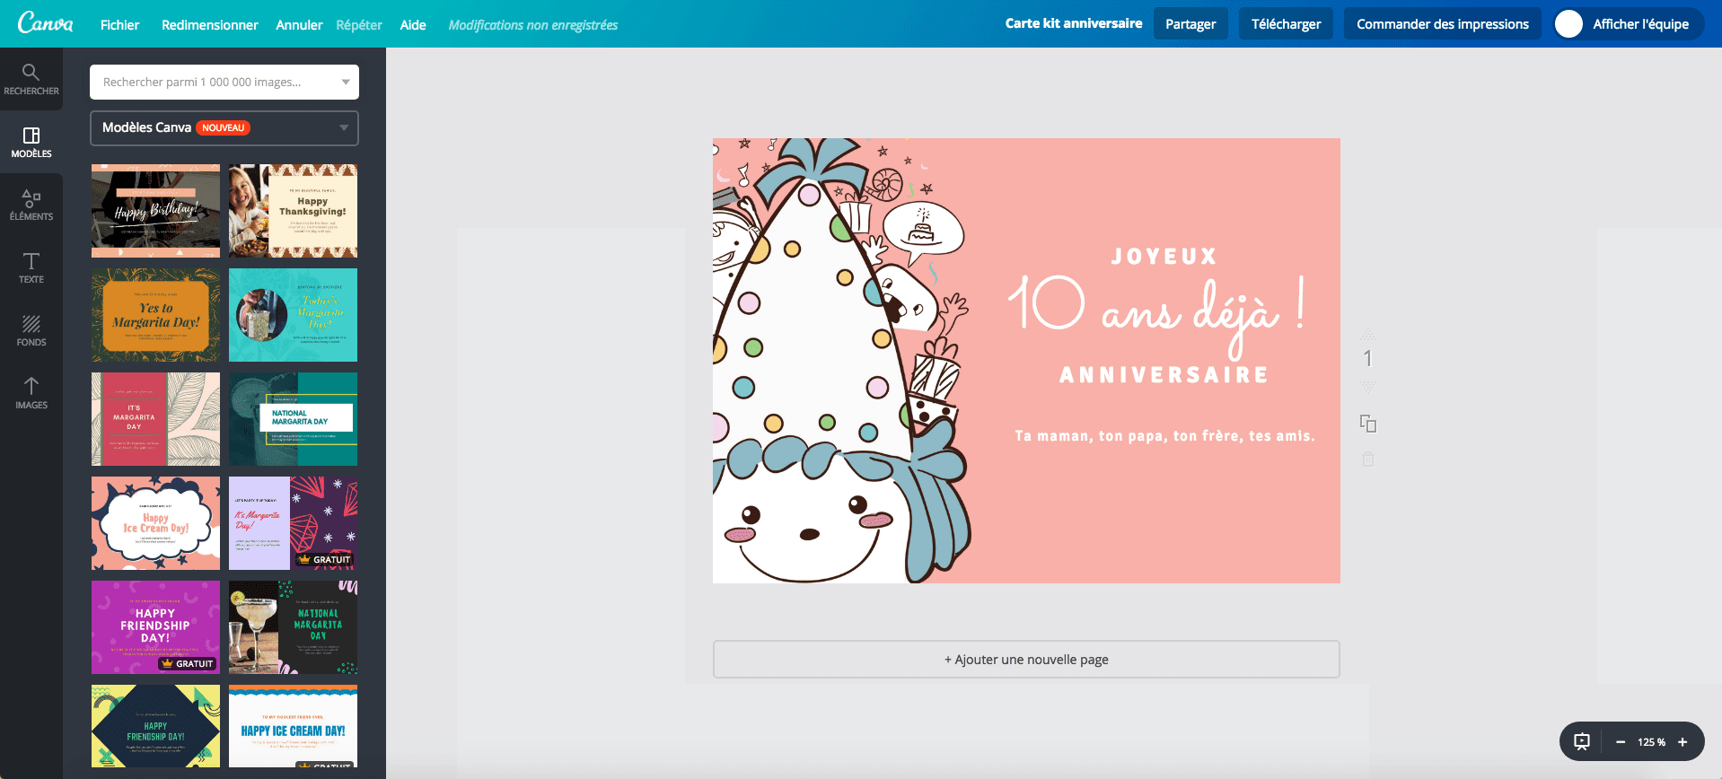Click the NOUVEAU badge
This screenshot has width=1722, height=779.
[223, 127]
